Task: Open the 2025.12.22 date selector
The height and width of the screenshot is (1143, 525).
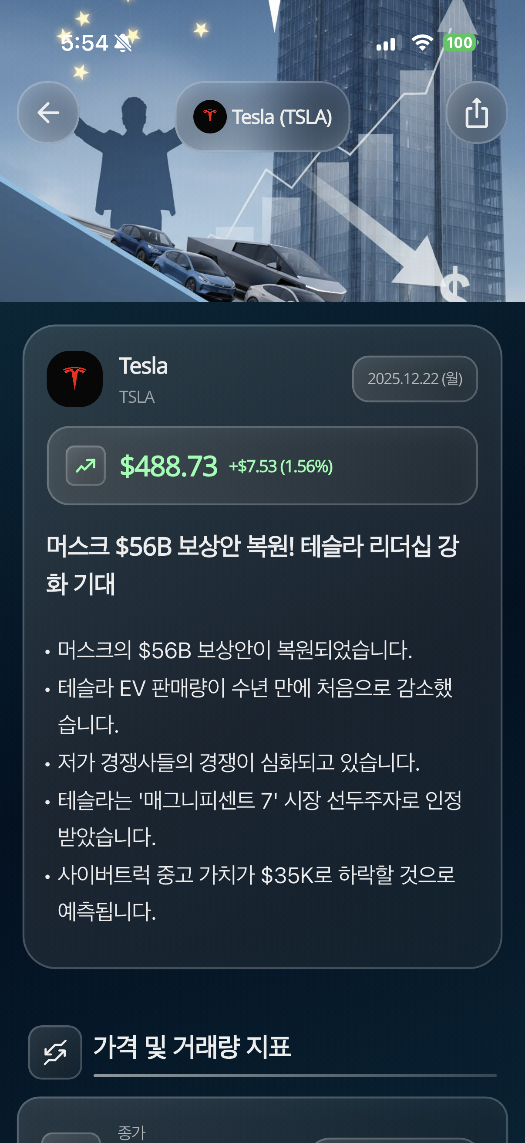Action: (415, 379)
